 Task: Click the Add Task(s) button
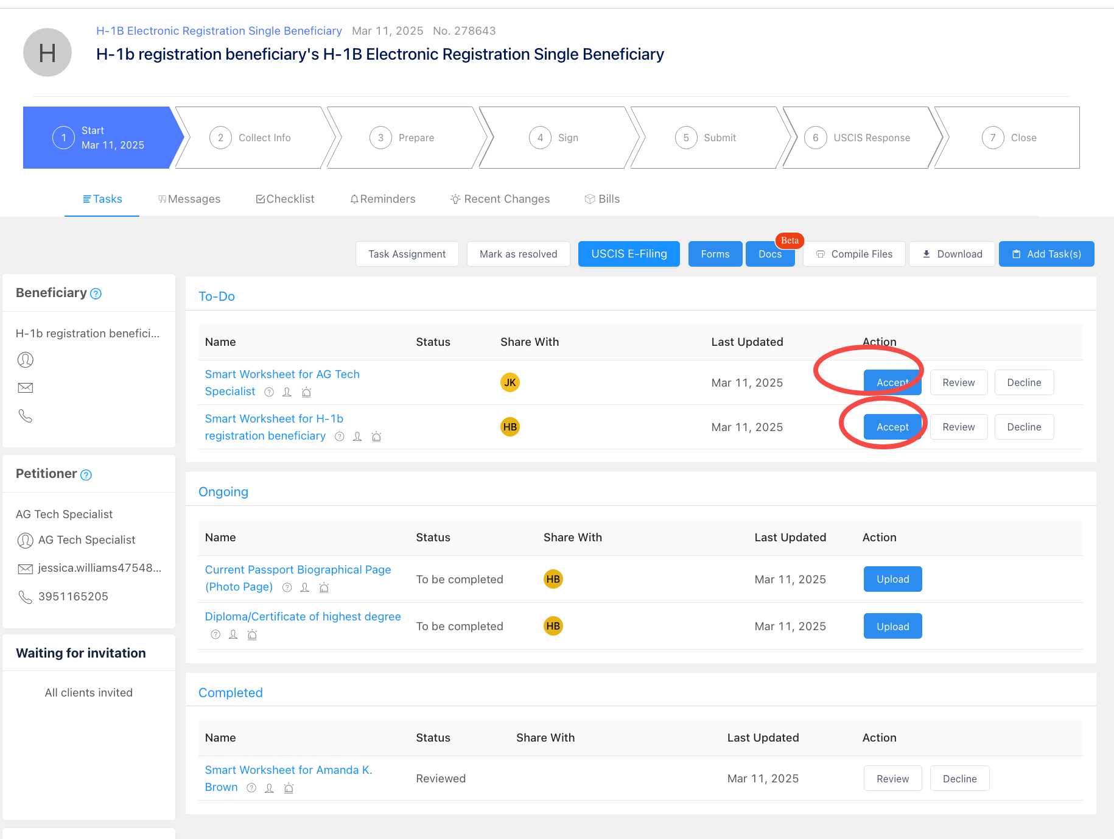point(1046,254)
